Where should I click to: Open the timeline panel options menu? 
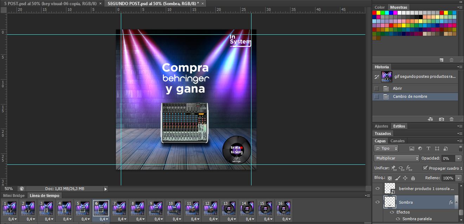[x=367, y=195]
